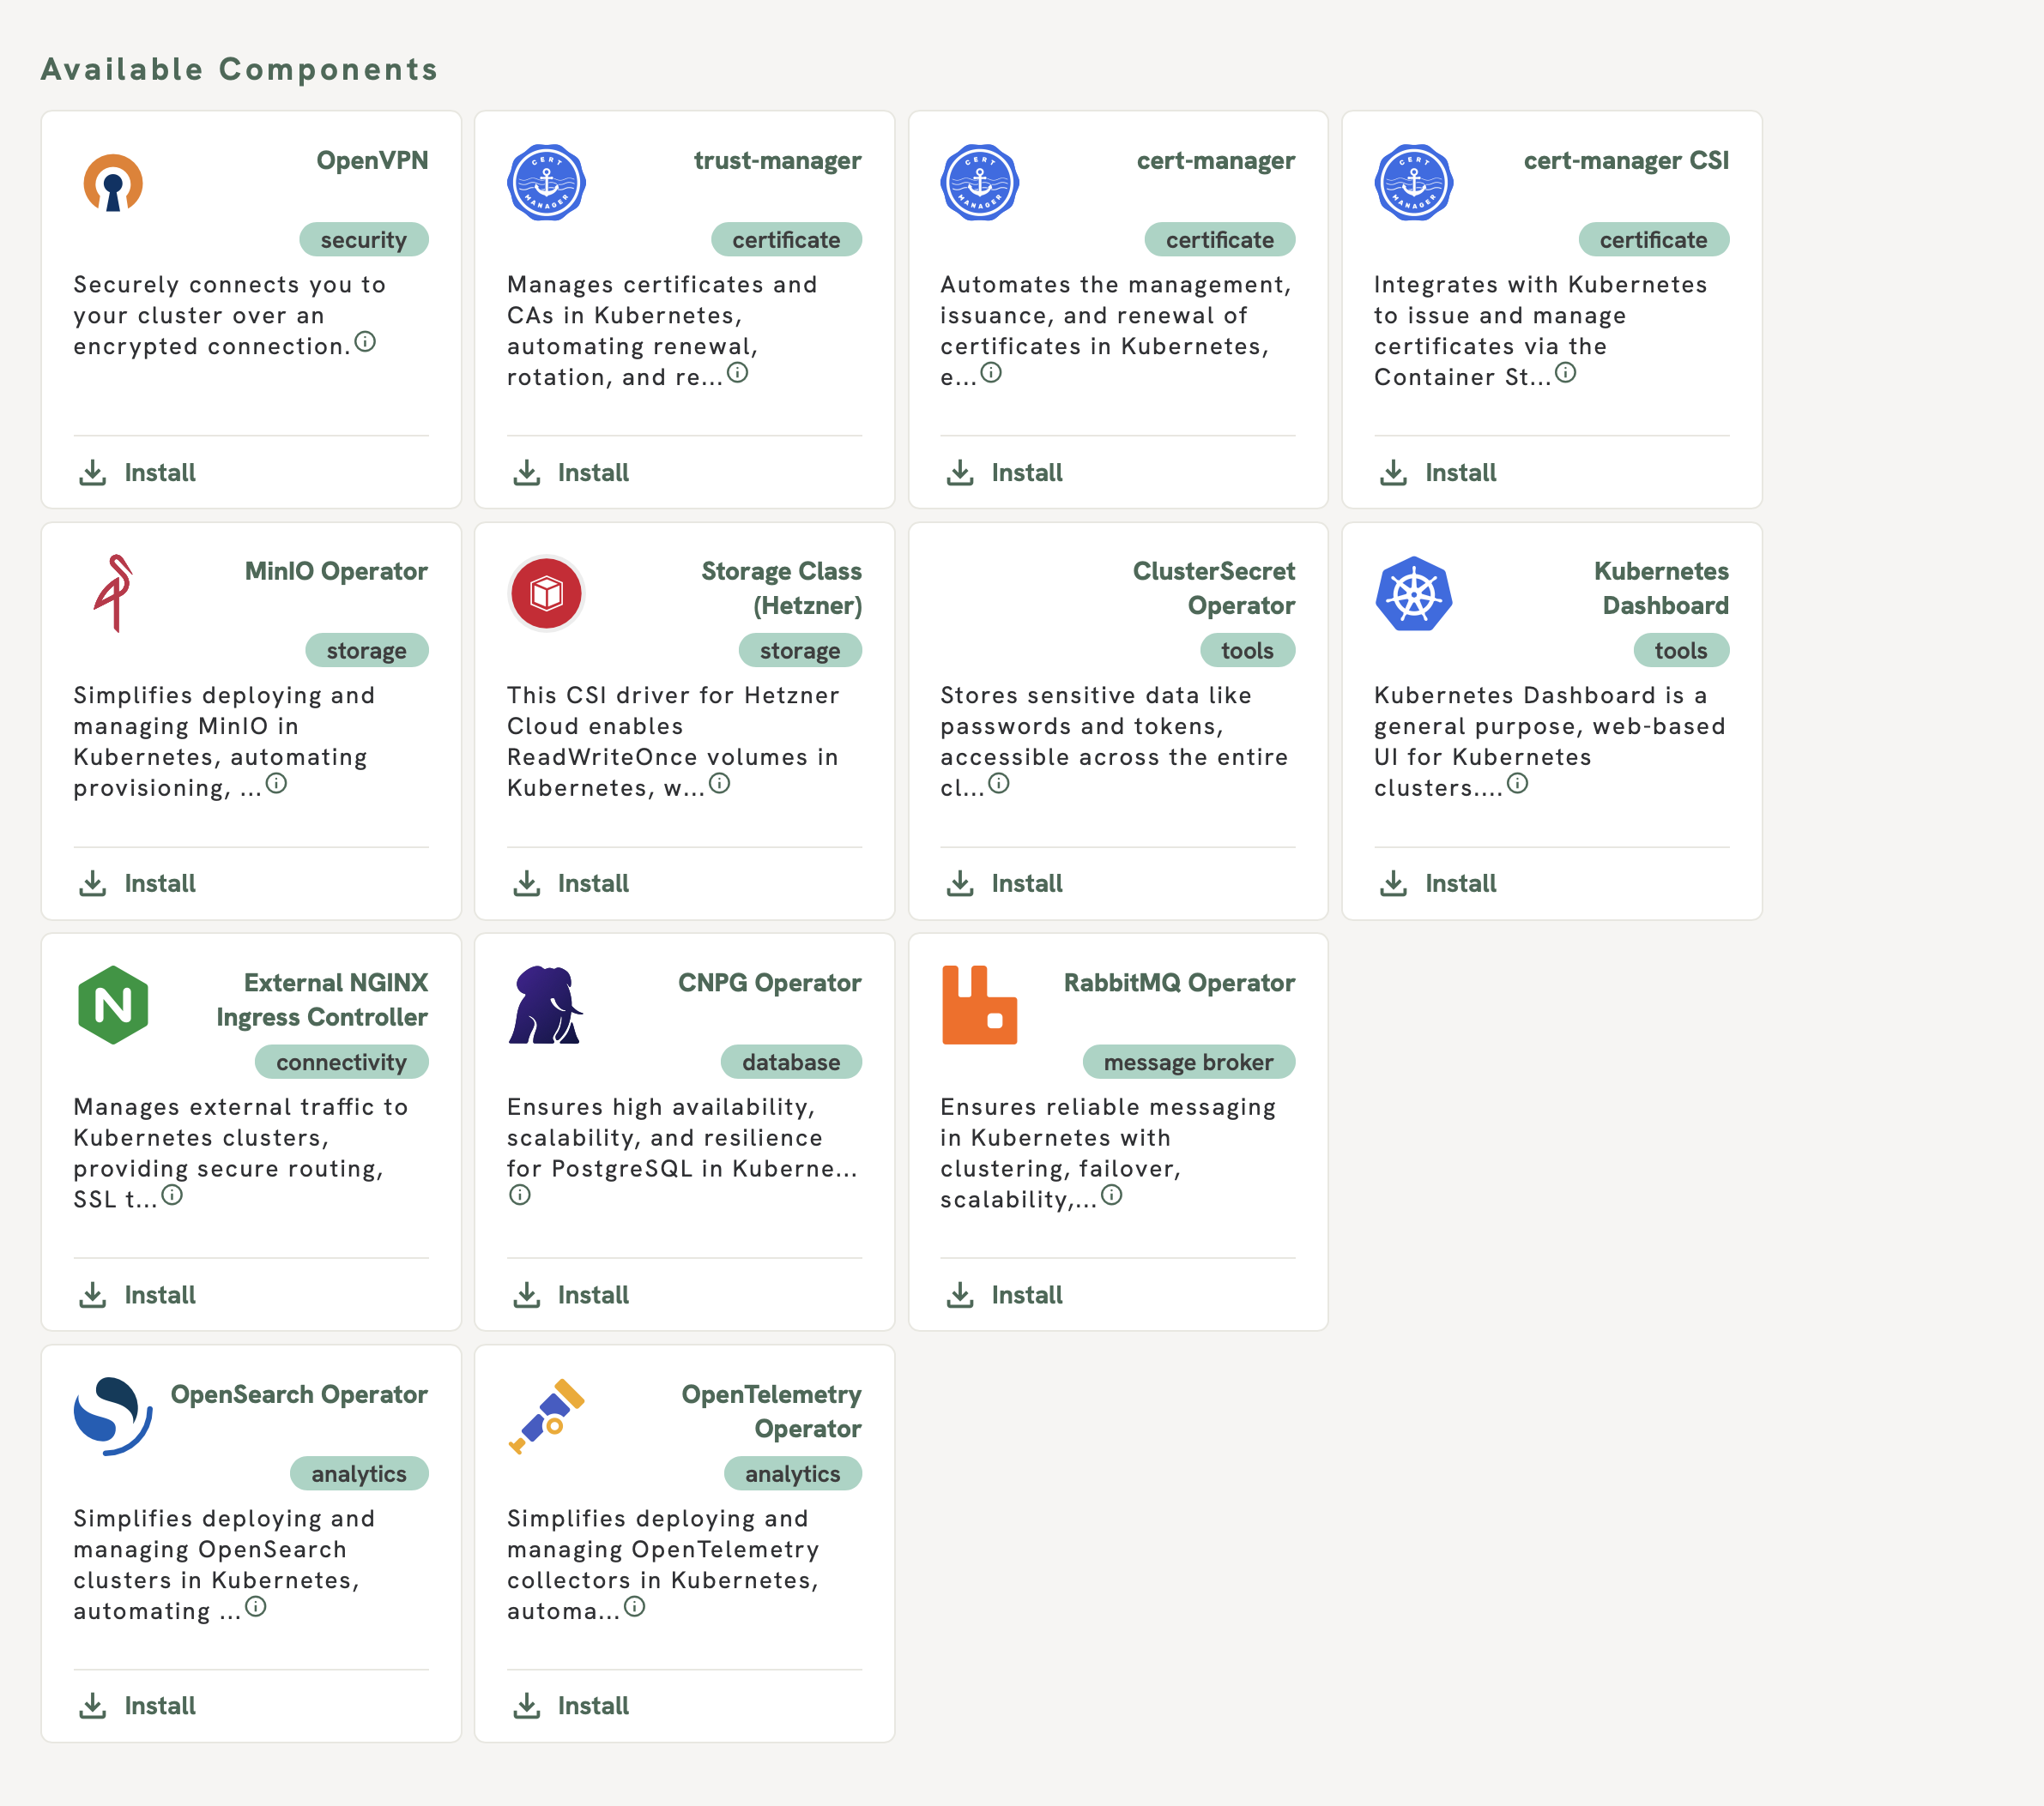Install the cert-manager CSI component
Viewport: 2044px width, 1806px height.
pyautogui.click(x=1438, y=473)
